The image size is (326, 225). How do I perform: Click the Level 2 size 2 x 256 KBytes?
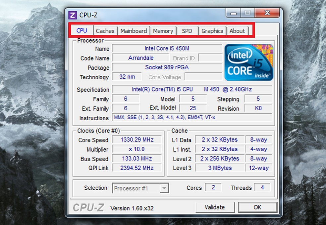point(220,159)
